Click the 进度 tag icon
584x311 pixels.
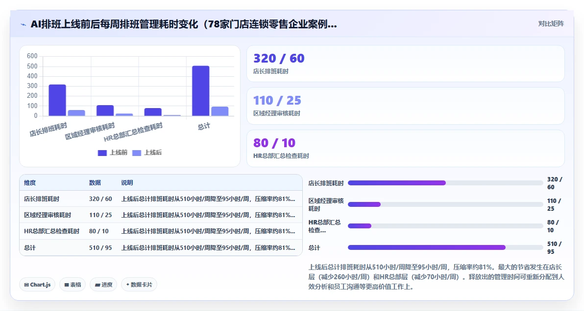97,285
